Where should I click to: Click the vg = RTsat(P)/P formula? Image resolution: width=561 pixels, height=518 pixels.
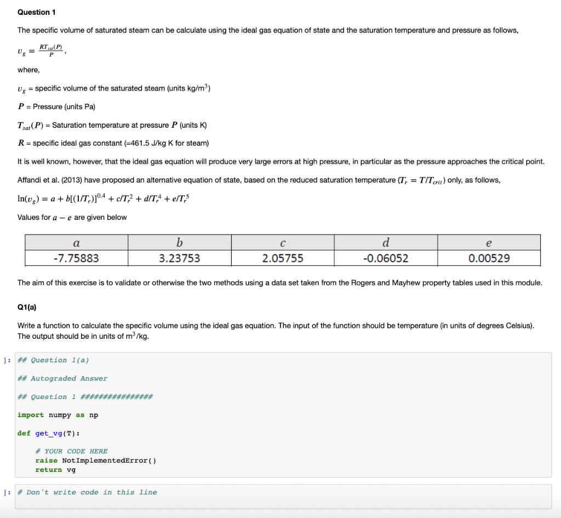click(x=42, y=51)
